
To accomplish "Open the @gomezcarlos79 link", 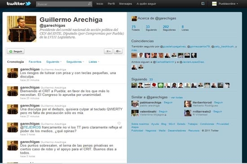I will (198, 47).
